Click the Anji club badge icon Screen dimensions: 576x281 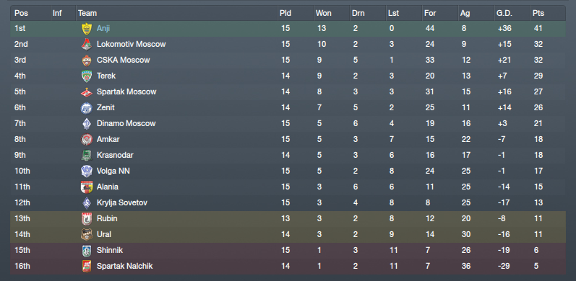[87, 29]
